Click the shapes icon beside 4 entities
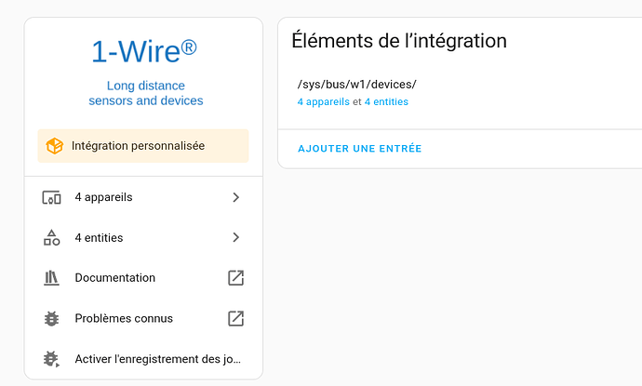Image resolution: width=642 pixels, height=386 pixels. click(51, 237)
